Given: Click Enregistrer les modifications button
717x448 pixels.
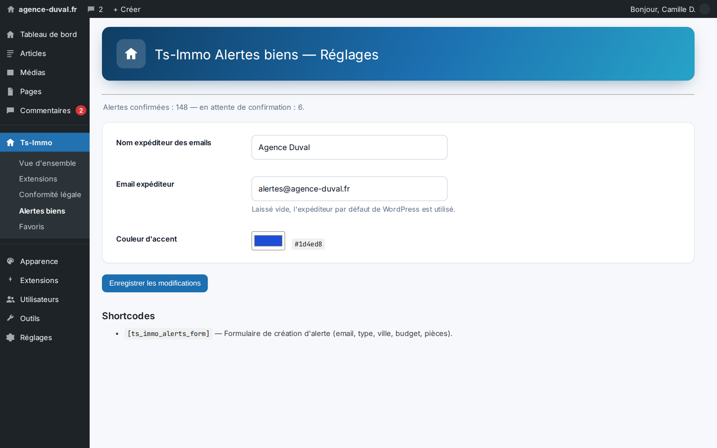Looking at the screenshot, I should click(155, 283).
